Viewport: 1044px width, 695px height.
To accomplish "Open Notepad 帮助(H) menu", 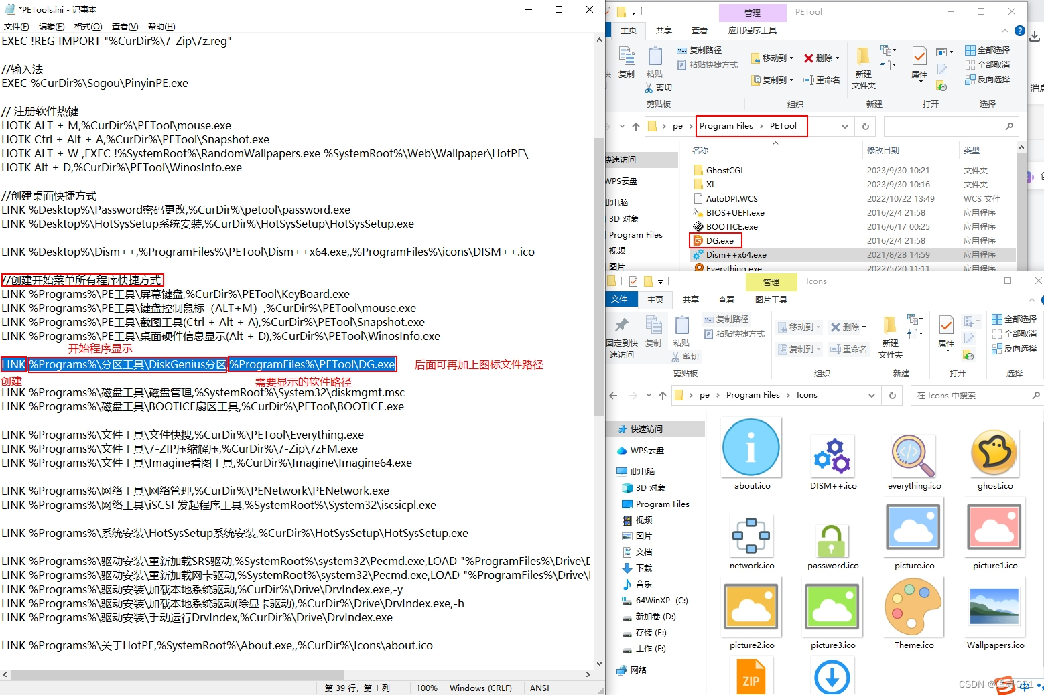I will coord(161,27).
